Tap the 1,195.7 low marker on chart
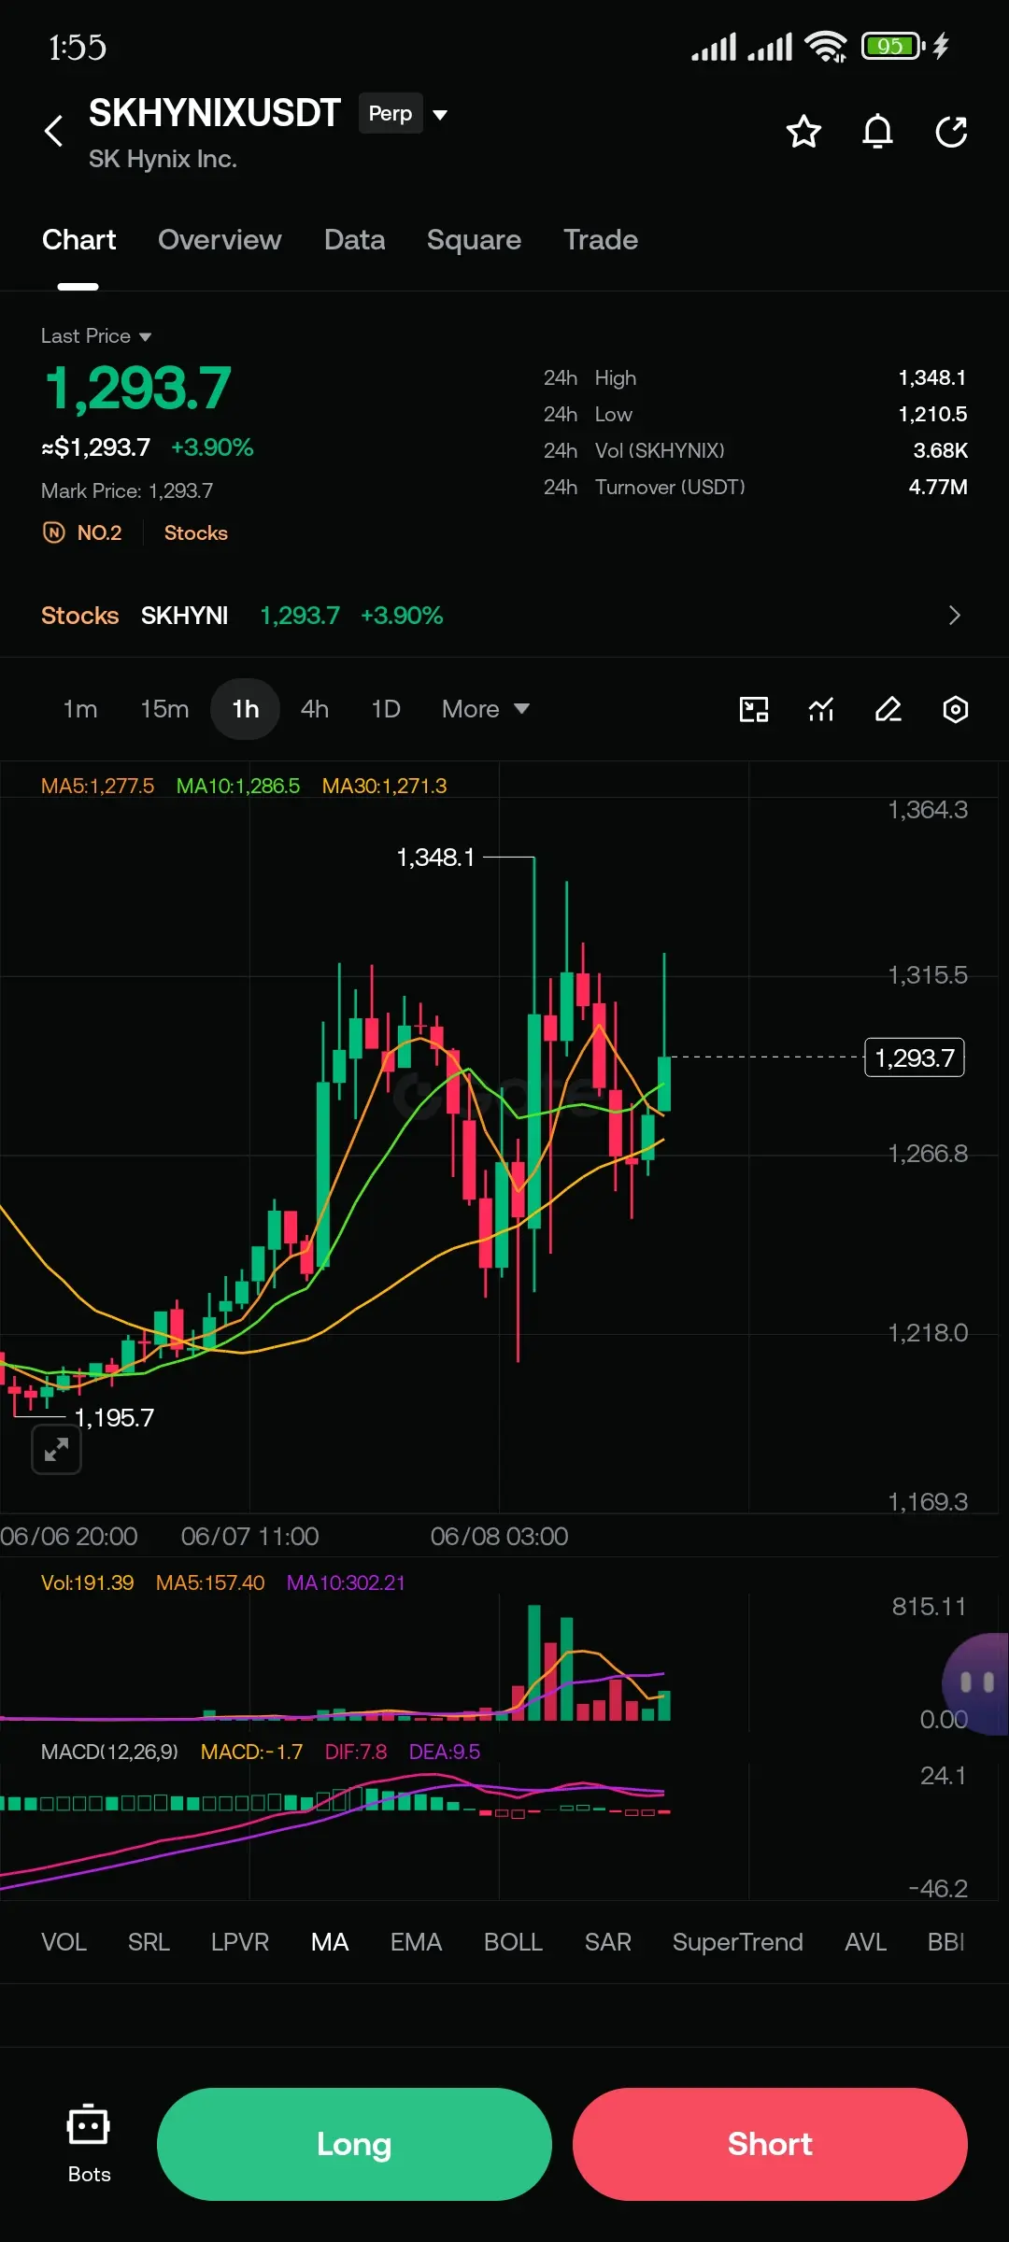Screen dimensions: 1009x2242 click(x=114, y=1417)
